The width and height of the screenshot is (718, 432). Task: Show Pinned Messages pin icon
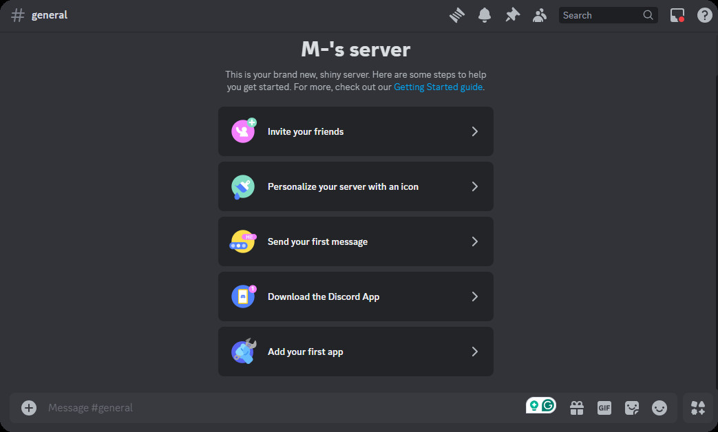pyautogui.click(x=512, y=15)
